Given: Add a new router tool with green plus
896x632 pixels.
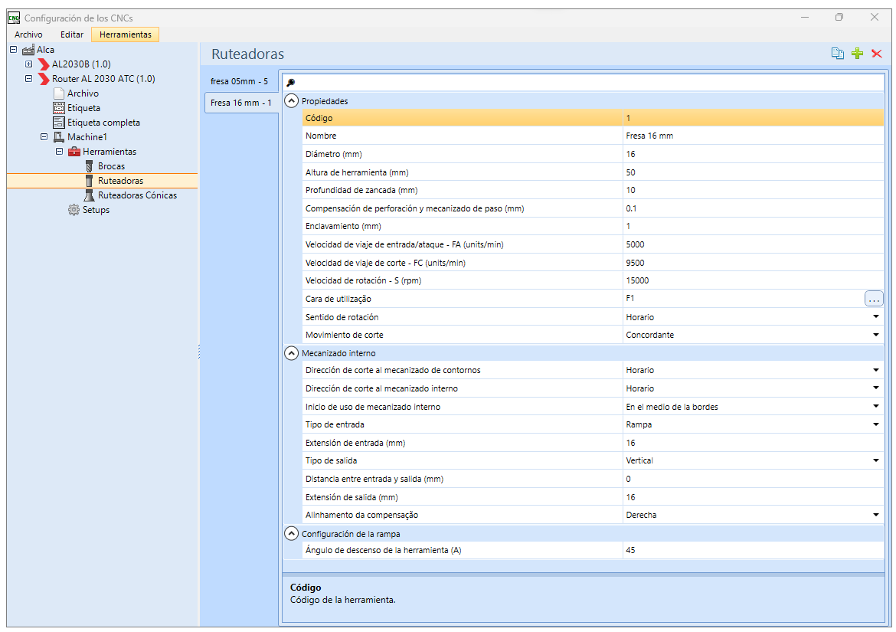Looking at the screenshot, I should coord(857,54).
